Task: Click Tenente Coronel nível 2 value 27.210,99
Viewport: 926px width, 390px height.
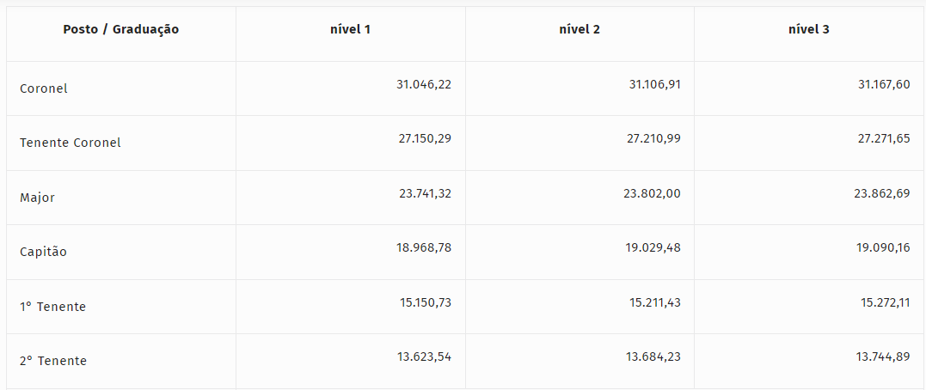Action: pos(653,138)
